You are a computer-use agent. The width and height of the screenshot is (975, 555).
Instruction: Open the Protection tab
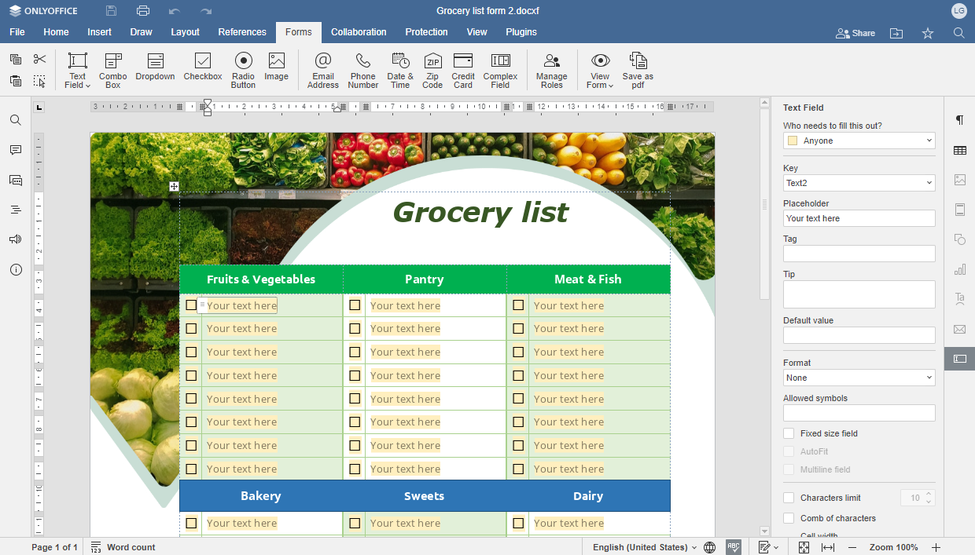pos(426,32)
